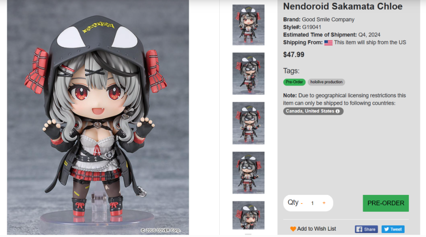This screenshot has width=426, height=237.
Task: Open the Canada, United States countries badge
Action: (x=313, y=111)
